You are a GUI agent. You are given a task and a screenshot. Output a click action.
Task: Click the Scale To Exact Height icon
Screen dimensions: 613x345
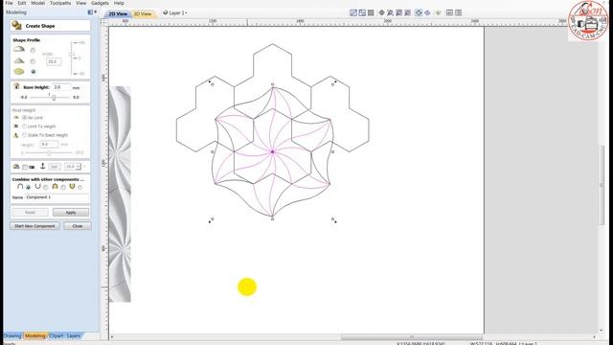[16, 135]
